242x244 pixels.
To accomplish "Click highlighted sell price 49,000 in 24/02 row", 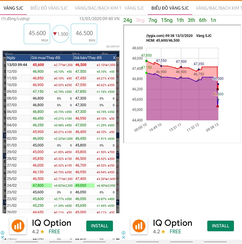I will click(x=84, y=185).
